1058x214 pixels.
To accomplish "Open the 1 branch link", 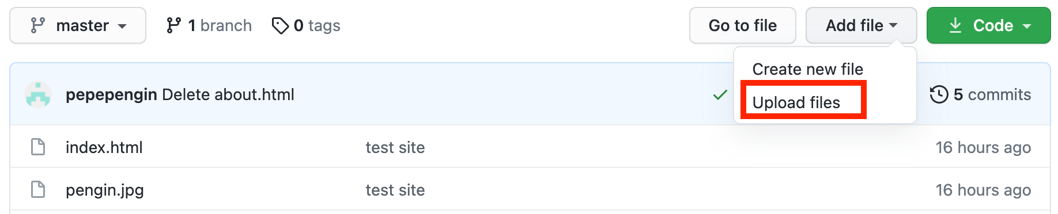I will [209, 25].
